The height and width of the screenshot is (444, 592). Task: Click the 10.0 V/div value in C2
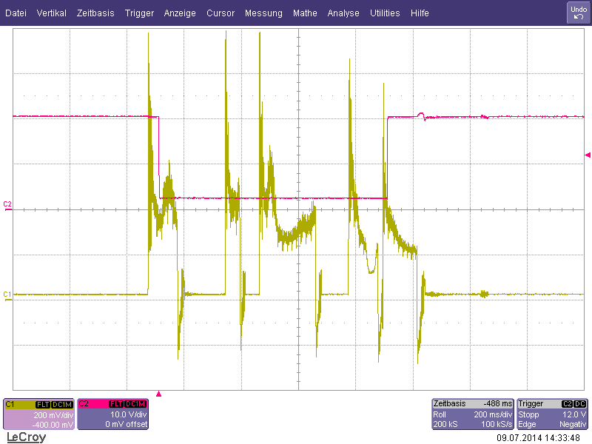128,414
